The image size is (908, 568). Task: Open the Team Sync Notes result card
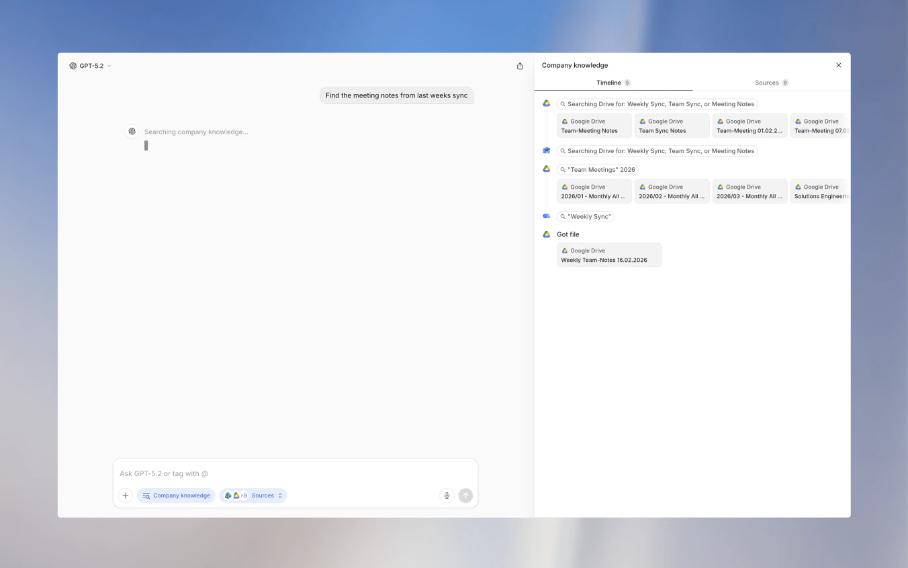pyautogui.click(x=672, y=126)
